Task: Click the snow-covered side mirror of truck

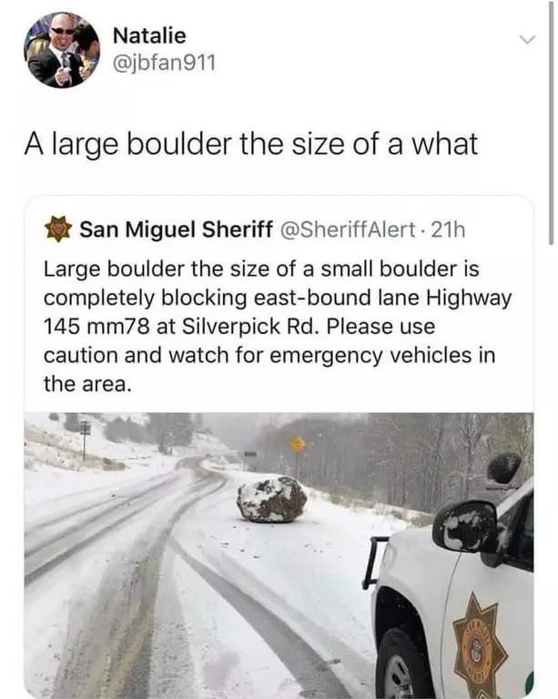Action: point(465,527)
